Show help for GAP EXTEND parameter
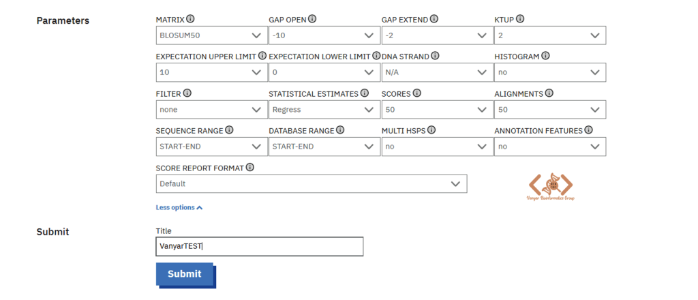The image size is (698, 300). pyautogui.click(x=434, y=19)
